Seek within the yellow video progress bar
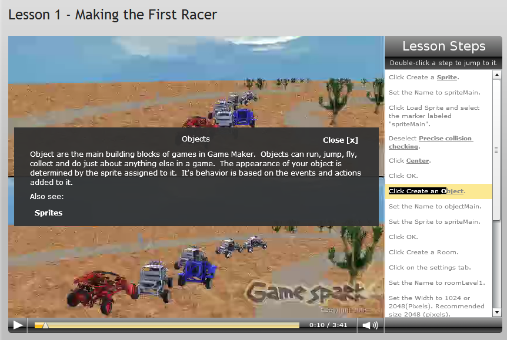 (167, 325)
